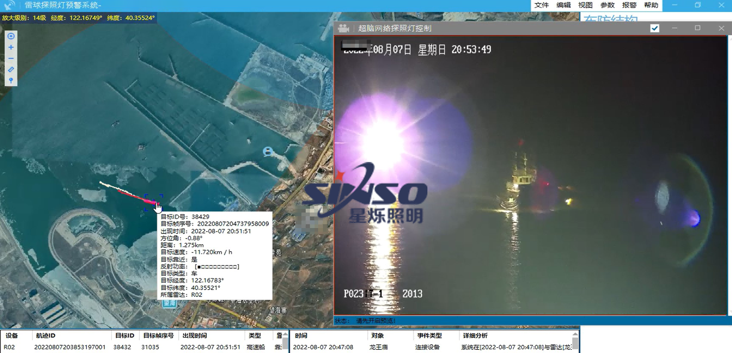Viewport: 732px width, 353px height.
Task: Open the 帮助 menu
Action: [x=651, y=5]
